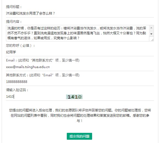Click the 其他联系方式 label with hint
The image size is (160, 143).
coord(43,75)
